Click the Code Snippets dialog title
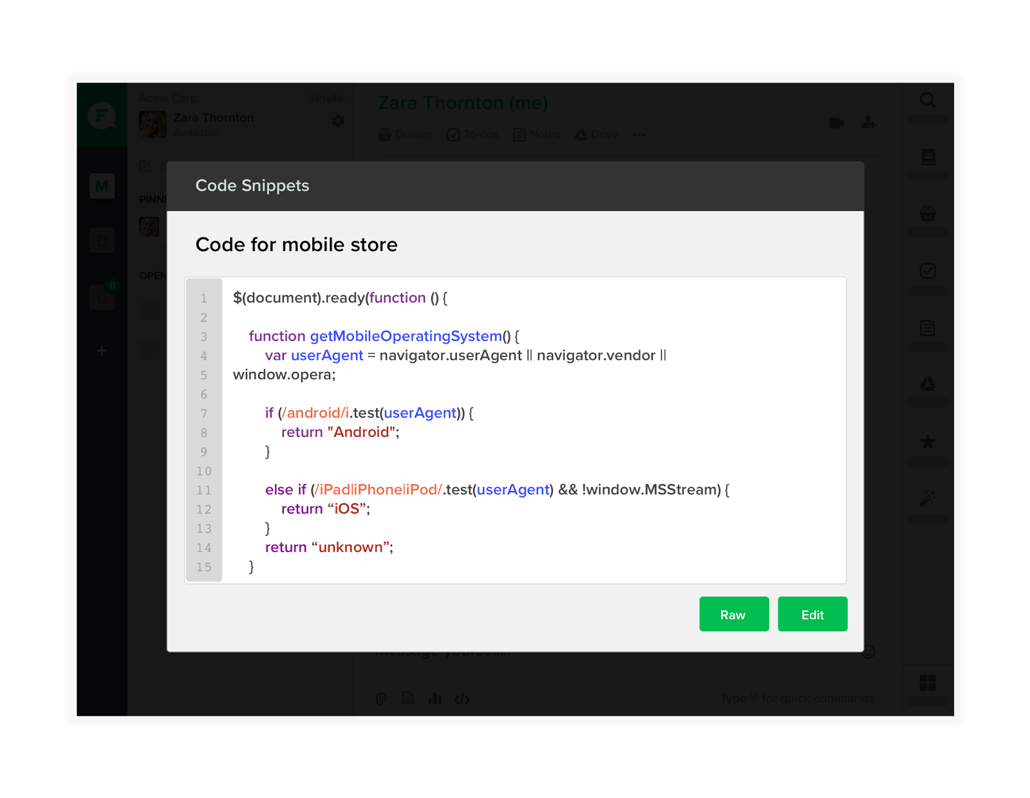 tap(252, 185)
